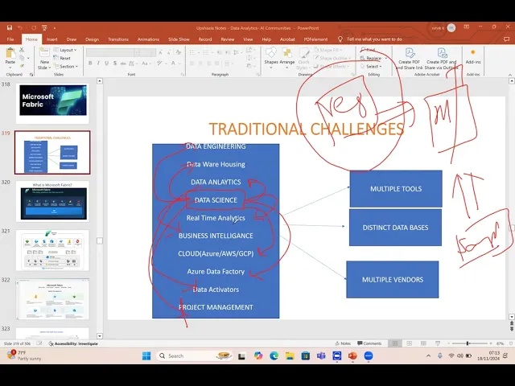This screenshot has width=515, height=386.
Task: Switch to the Animations tab
Action: [148, 39]
